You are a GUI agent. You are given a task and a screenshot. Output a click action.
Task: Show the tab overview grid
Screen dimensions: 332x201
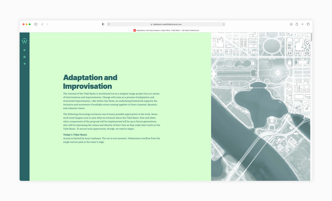point(308,24)
